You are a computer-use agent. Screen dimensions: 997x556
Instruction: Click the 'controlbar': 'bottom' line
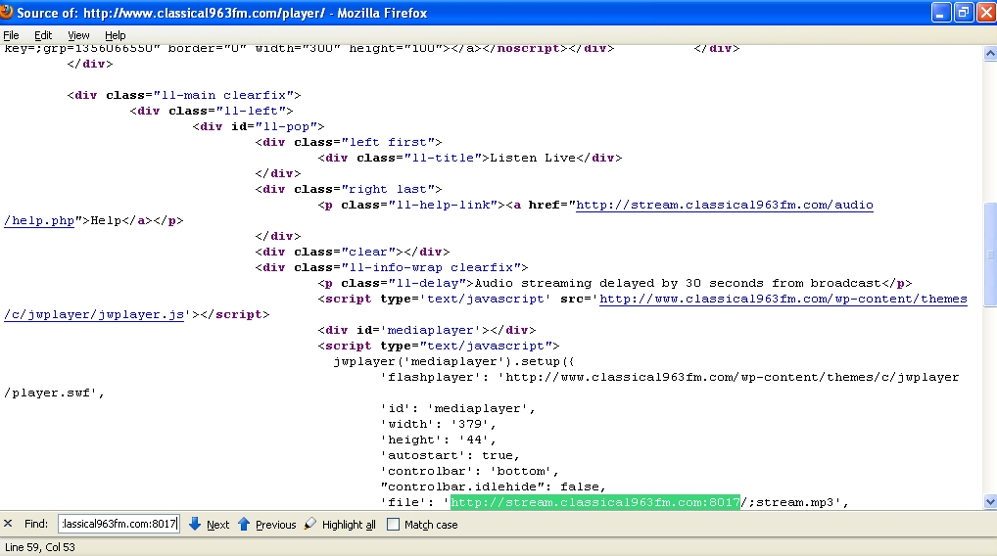469,472
